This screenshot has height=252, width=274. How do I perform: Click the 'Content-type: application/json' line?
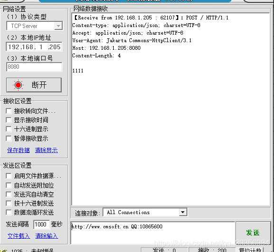pos(137,25)
